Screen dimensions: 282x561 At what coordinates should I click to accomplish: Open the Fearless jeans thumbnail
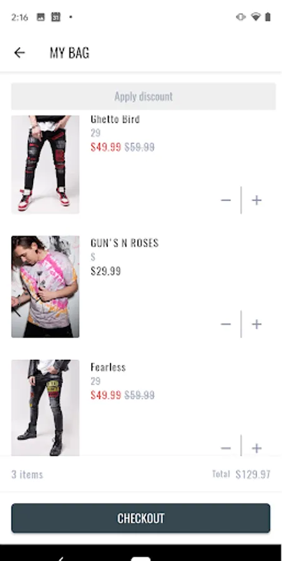(45, 408)
